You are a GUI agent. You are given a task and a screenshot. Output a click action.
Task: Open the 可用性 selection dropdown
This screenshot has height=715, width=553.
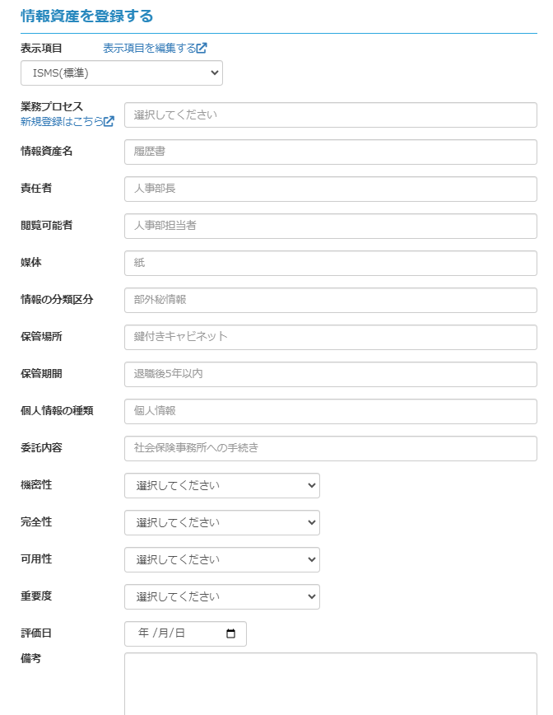point(221,560)
